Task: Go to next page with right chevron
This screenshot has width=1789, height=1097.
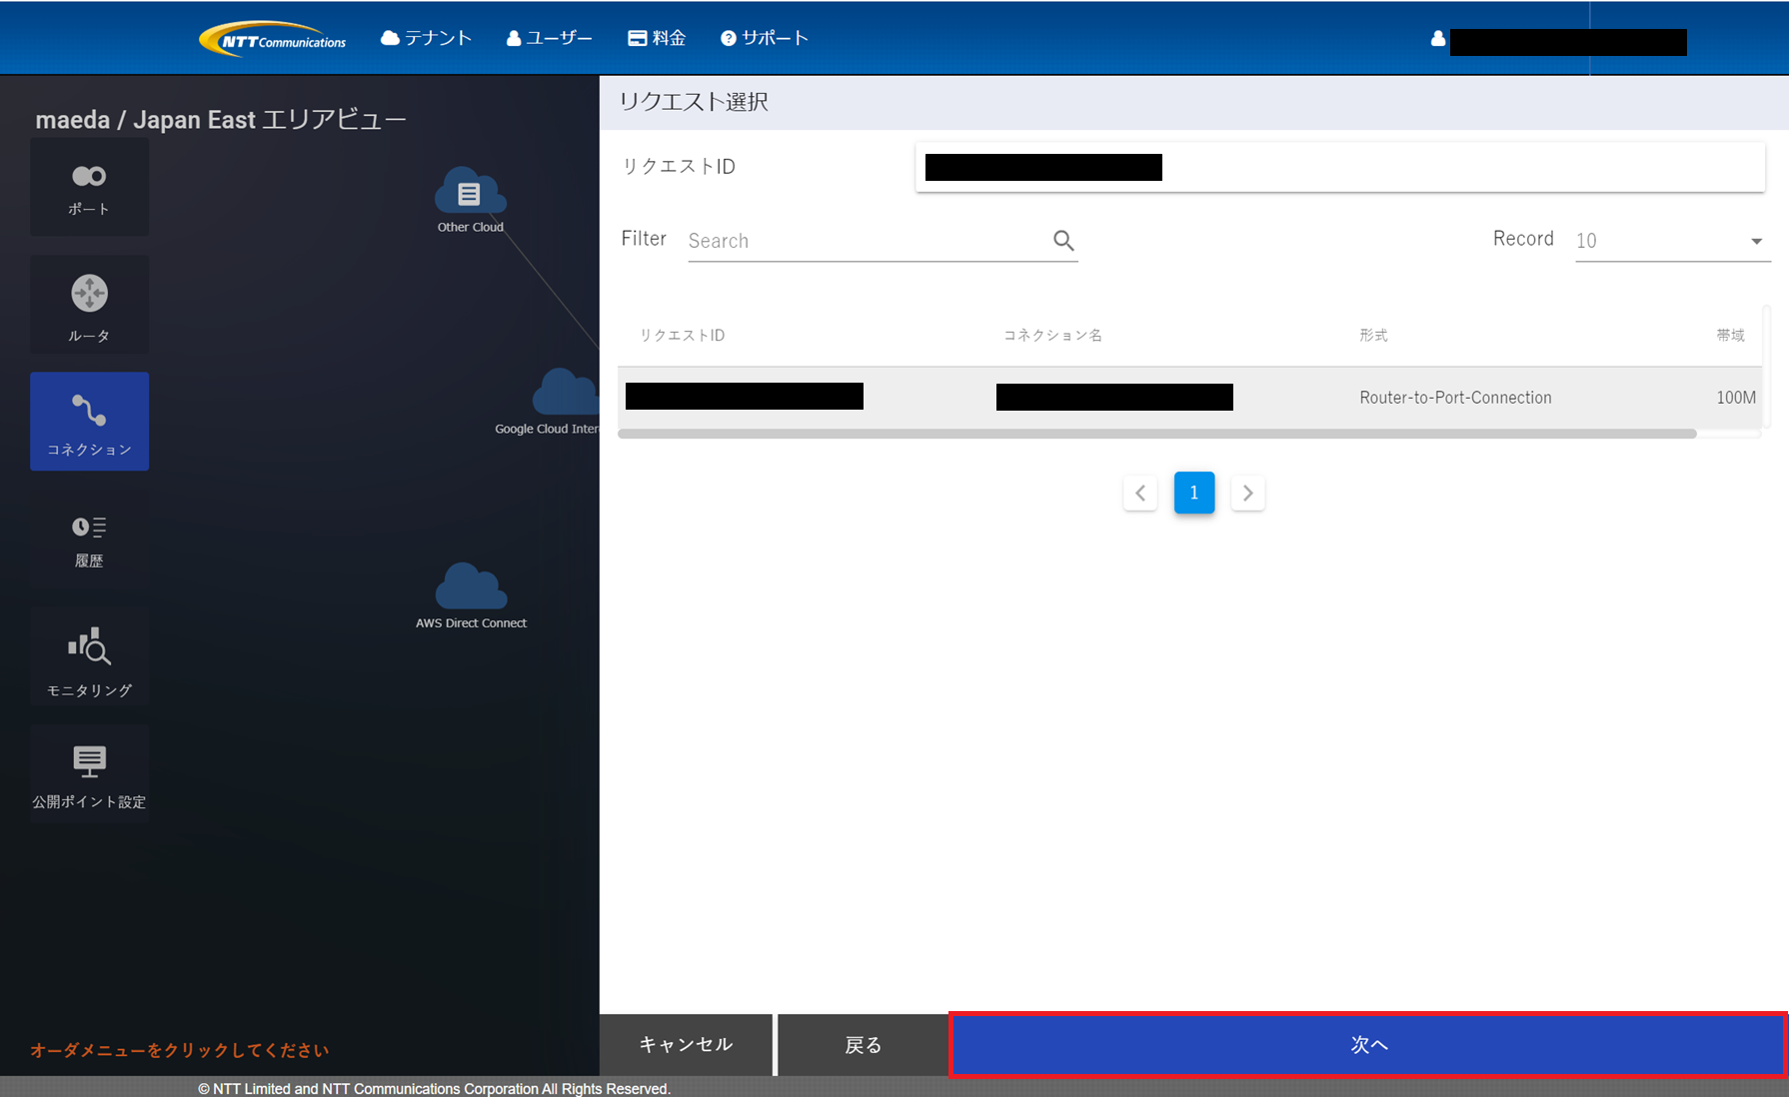Action: [x=1247, y=493]
